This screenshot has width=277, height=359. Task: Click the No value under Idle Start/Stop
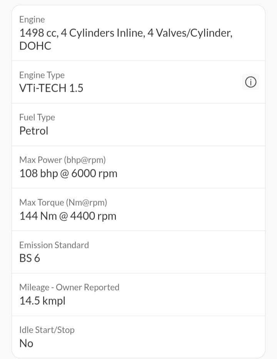(x=27, y=343)
